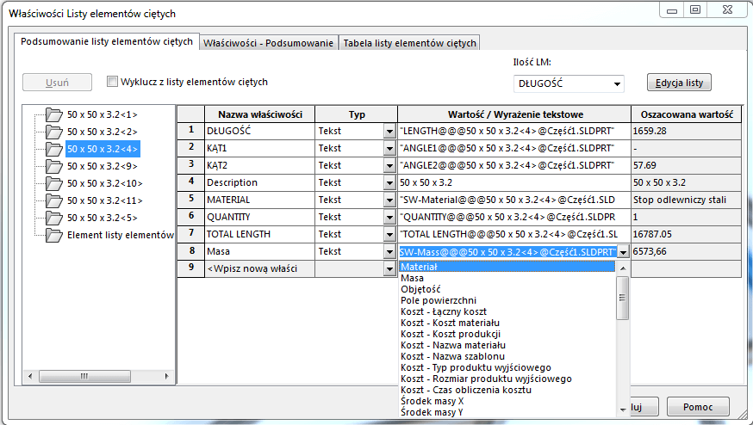Open Typ dropdown for DŁUGOŚĆ row
The image size is (753, 425).
pos(389,131)
